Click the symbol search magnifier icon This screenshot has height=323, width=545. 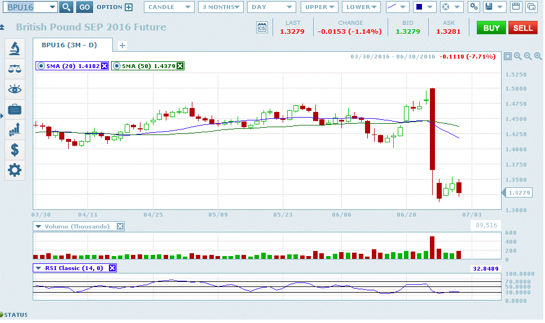[x=66, y=7]
